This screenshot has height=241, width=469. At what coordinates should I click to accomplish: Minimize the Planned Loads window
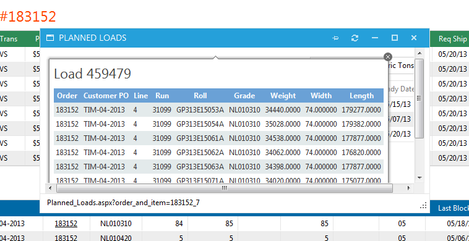[x=375, y=38]
